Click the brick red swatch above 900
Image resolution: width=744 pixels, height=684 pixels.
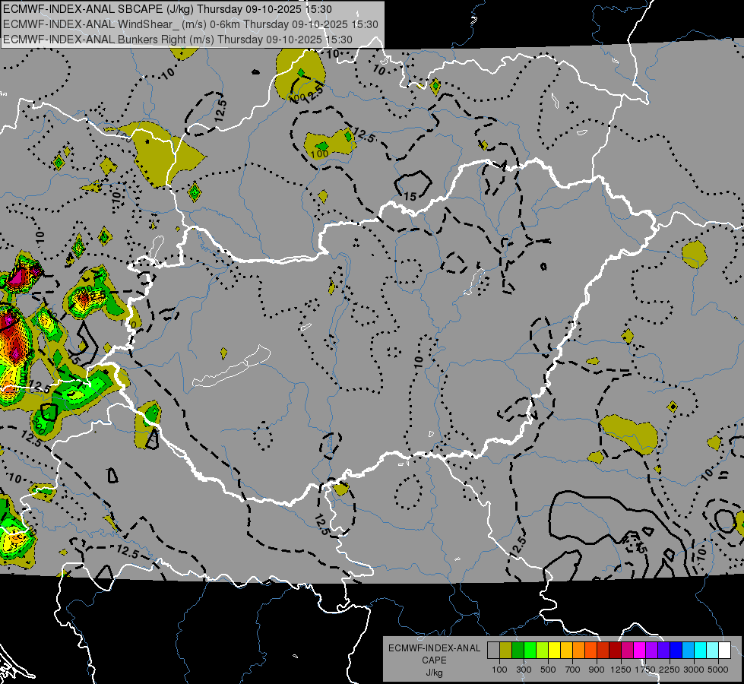pyautogui.click(x=603, y=651)
